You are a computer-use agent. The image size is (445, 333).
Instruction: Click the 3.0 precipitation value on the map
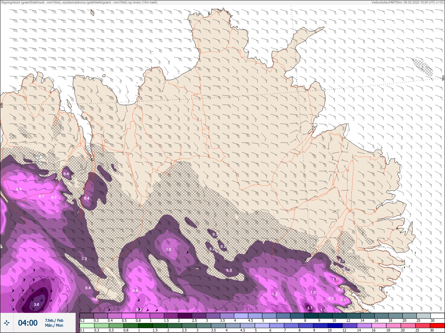(37, 304)
